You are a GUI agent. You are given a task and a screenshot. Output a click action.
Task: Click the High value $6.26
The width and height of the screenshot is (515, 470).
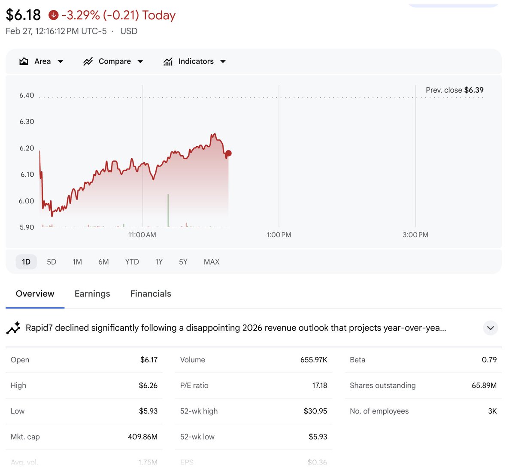148,386
